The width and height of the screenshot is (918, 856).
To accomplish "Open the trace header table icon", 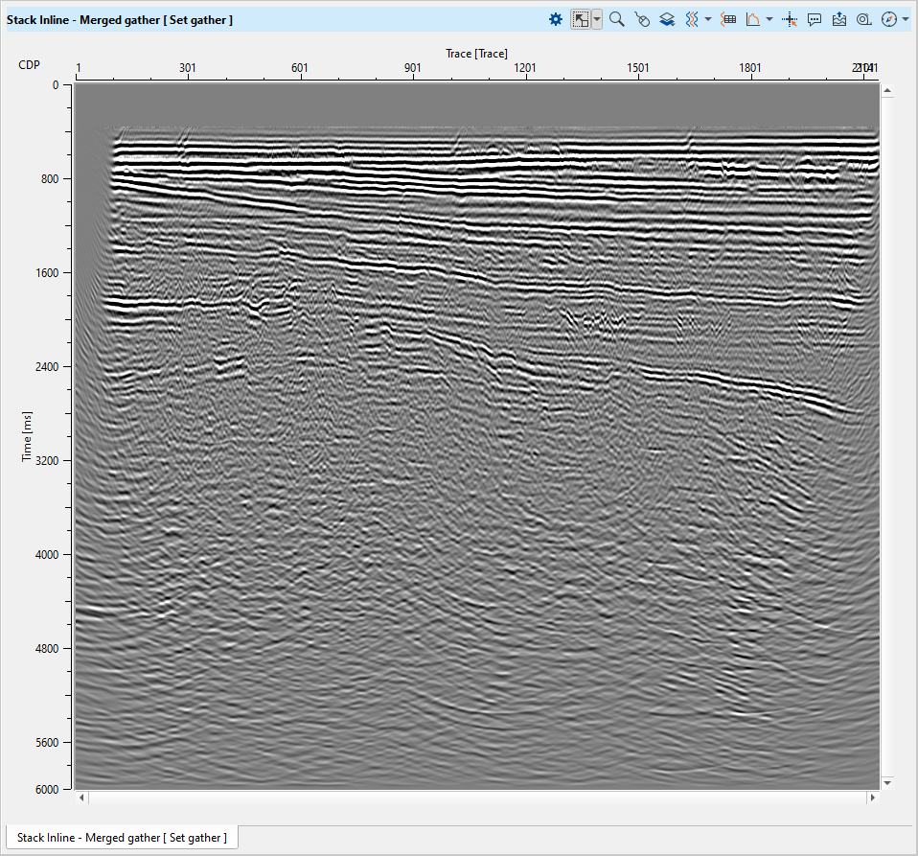I will coord(728,19).
